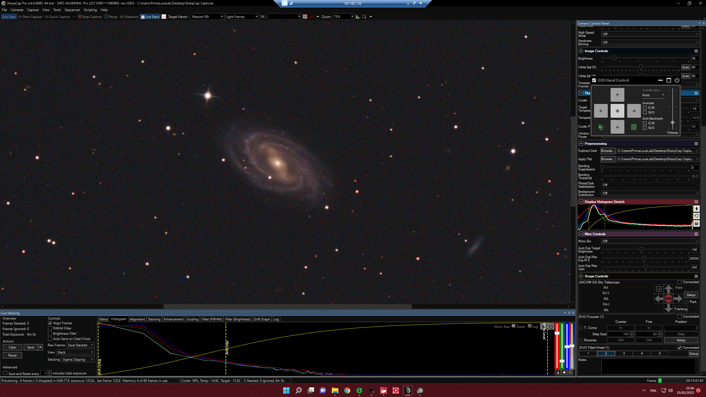Open File Explorer from the taskbar

(335, 390)
